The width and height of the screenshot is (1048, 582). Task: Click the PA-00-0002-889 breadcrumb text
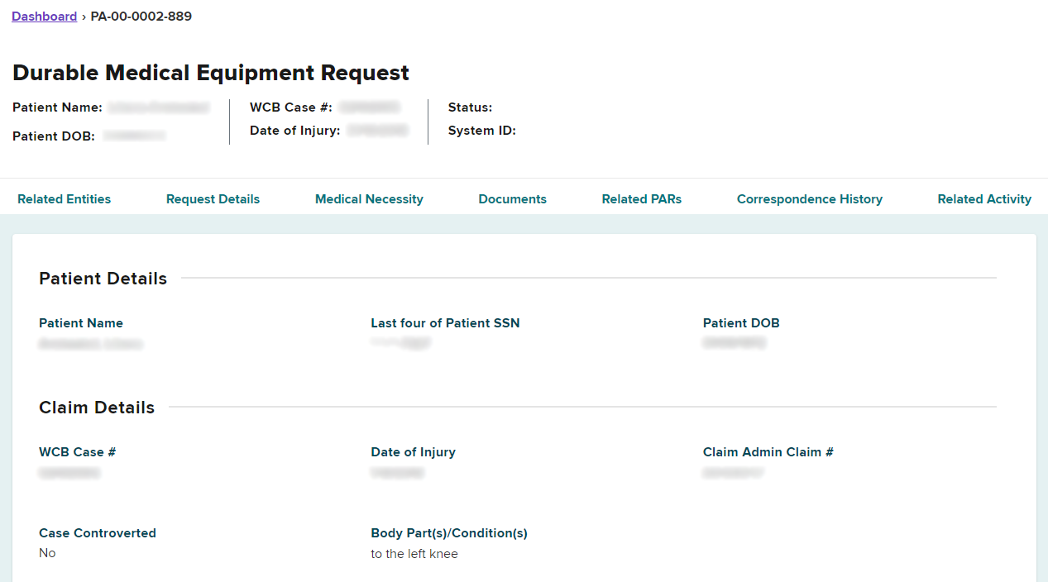[x=141, y=17]
